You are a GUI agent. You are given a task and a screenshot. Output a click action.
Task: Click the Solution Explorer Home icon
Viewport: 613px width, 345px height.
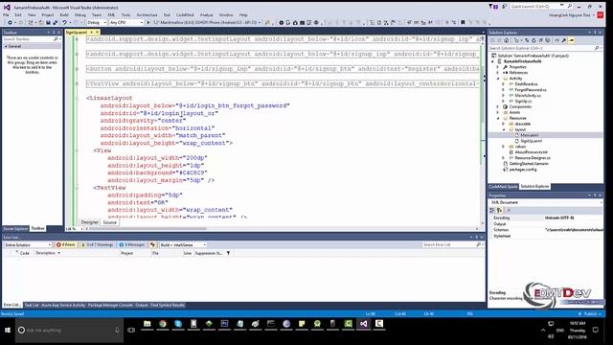(x=507, y=40)
